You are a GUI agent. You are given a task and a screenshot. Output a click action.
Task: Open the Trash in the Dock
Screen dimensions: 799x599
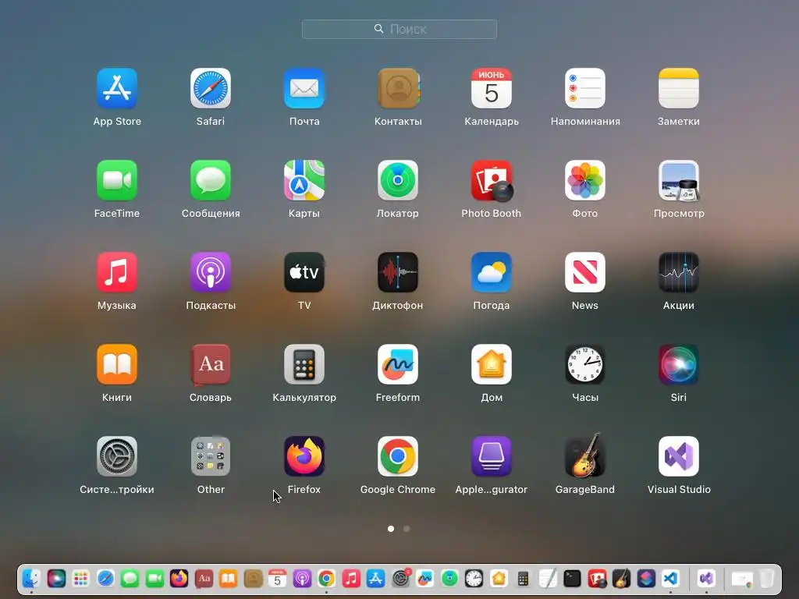(766, 579)
